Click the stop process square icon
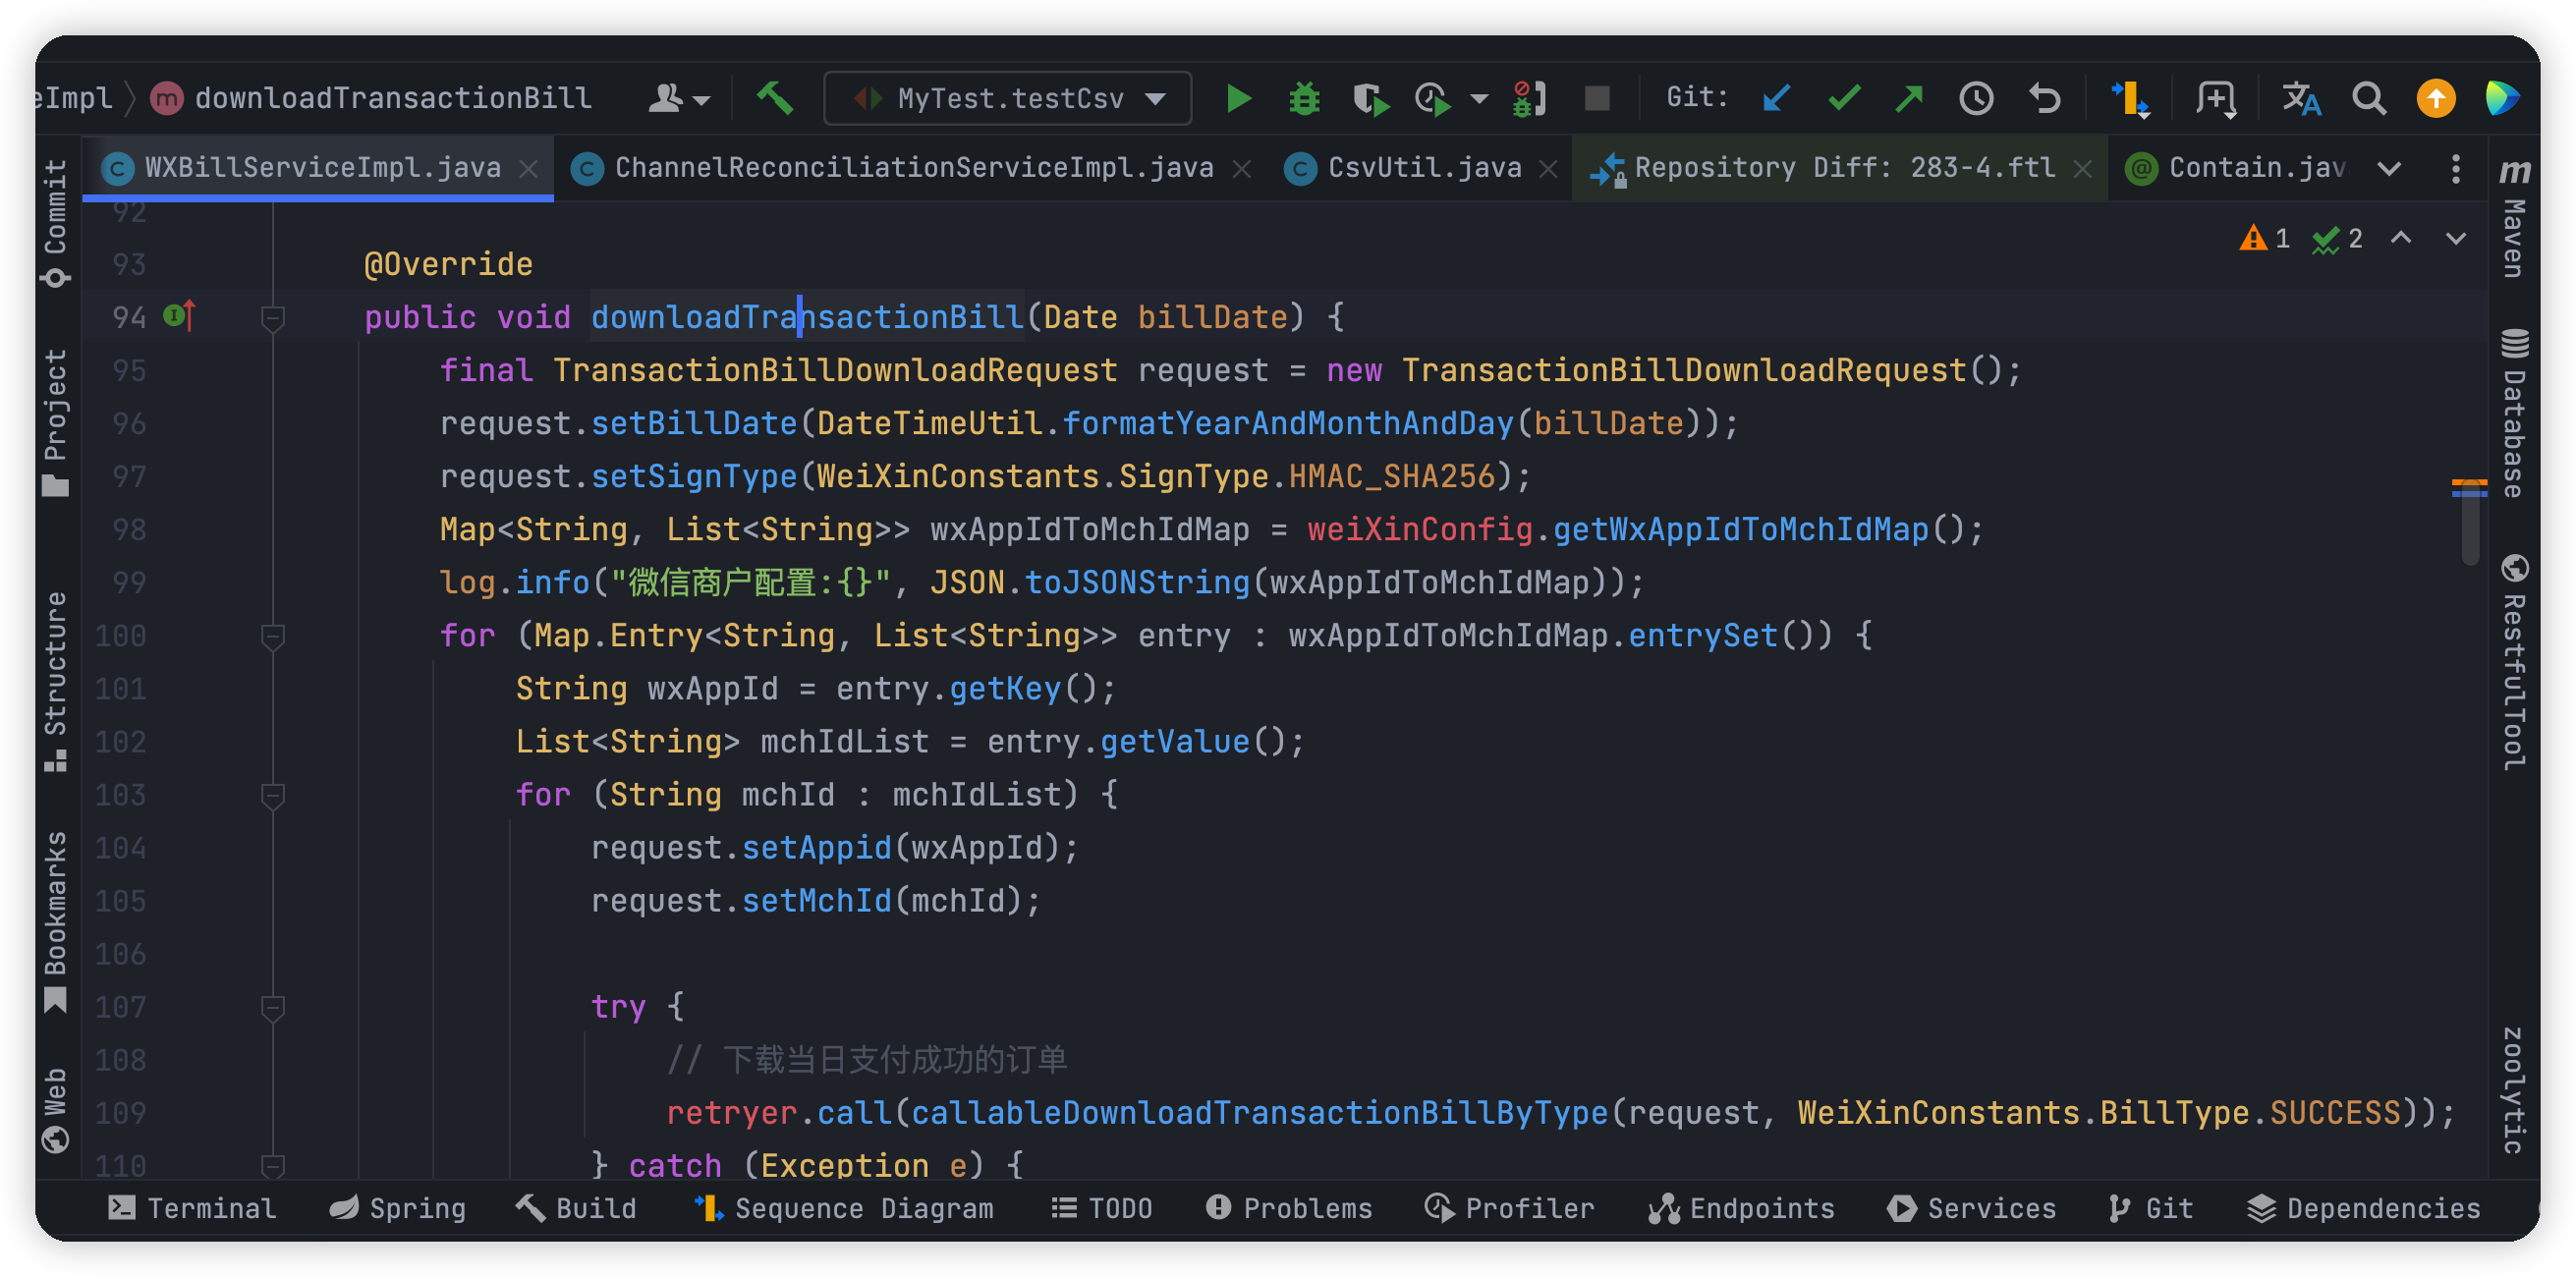The height and width of the screenshot is (1277, 2576). [1597, 98]
